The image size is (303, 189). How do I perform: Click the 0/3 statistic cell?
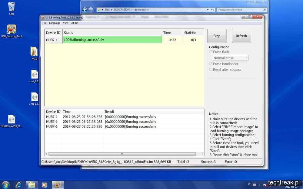(193, 40)
